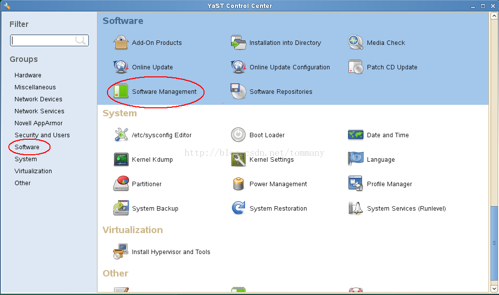Open the Boot Loader power icon
Screen dimensions: 499x295
238,135
